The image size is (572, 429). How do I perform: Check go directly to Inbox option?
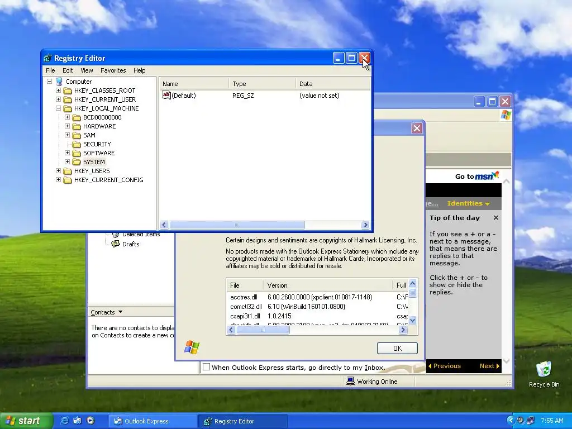[207, 367]
